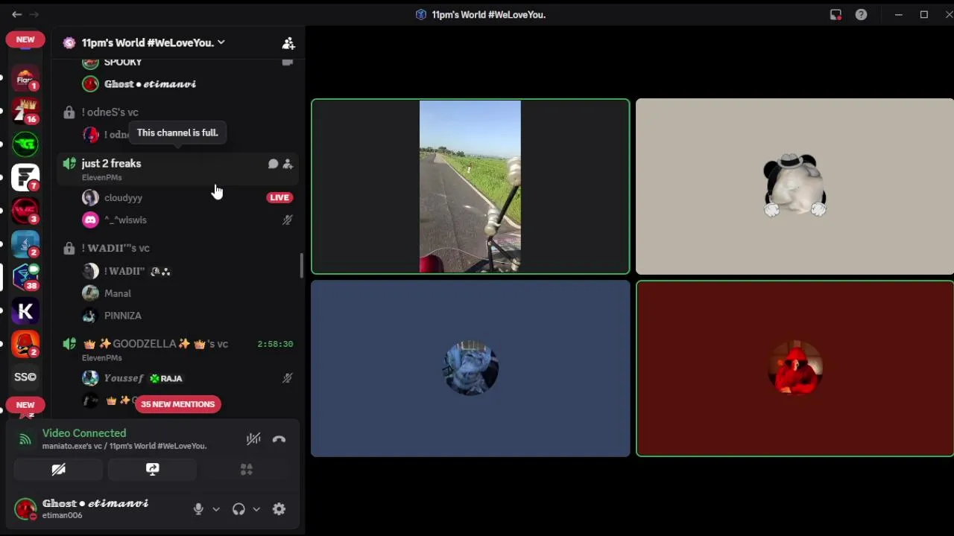Focus the red background participant tile
954x536 pixels.
pos(795,368)
